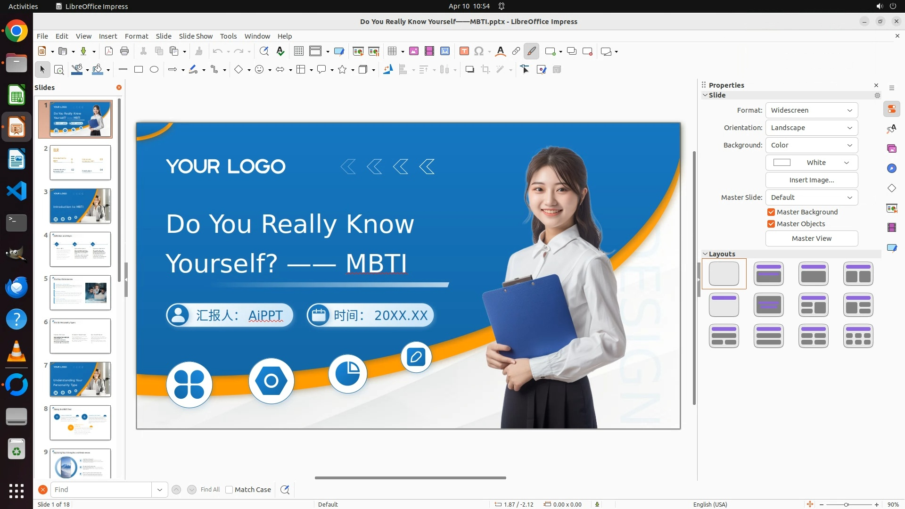Open the Orientation dropdown showing Landscape

coord(811,128)
